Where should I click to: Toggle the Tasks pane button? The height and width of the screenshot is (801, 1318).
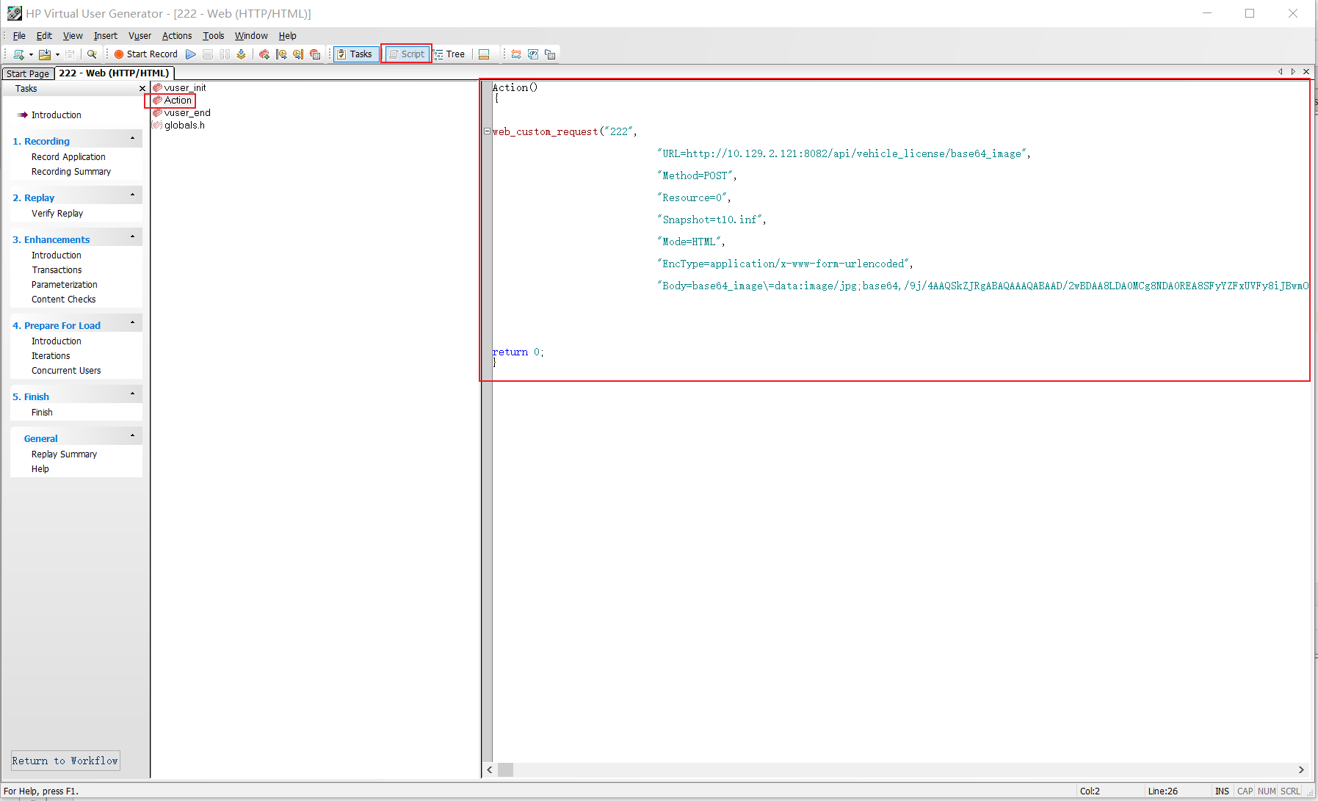tap(355, 54)
